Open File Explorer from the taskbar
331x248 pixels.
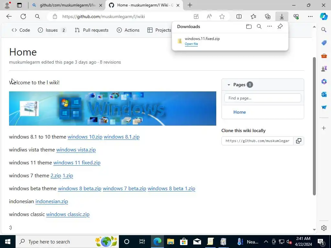click(170, 242)
